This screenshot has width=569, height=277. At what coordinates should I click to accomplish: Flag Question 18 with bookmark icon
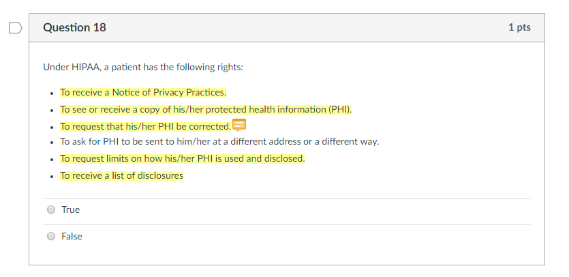click(x=16, y=28)
